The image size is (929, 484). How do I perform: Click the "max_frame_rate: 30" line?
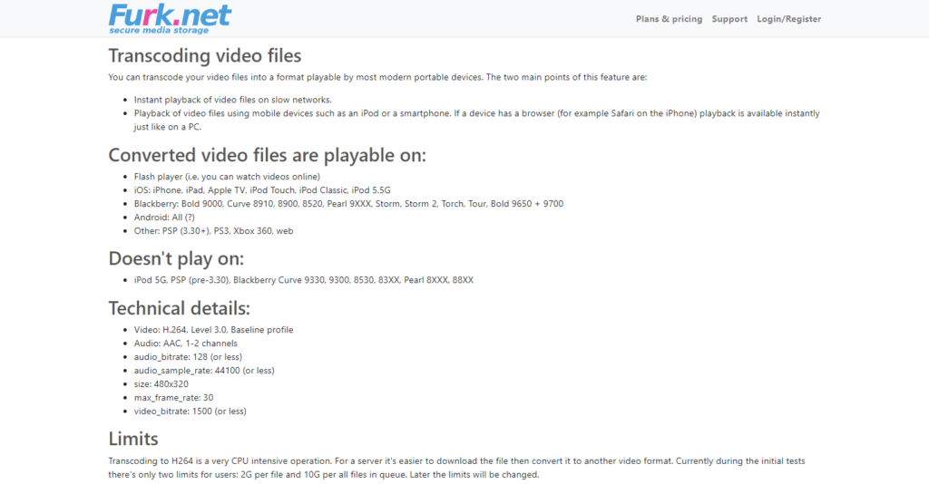(x=173, y=398)
